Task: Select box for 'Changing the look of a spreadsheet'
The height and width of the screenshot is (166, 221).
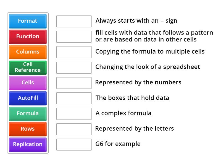Action: [x=74, y=68]
